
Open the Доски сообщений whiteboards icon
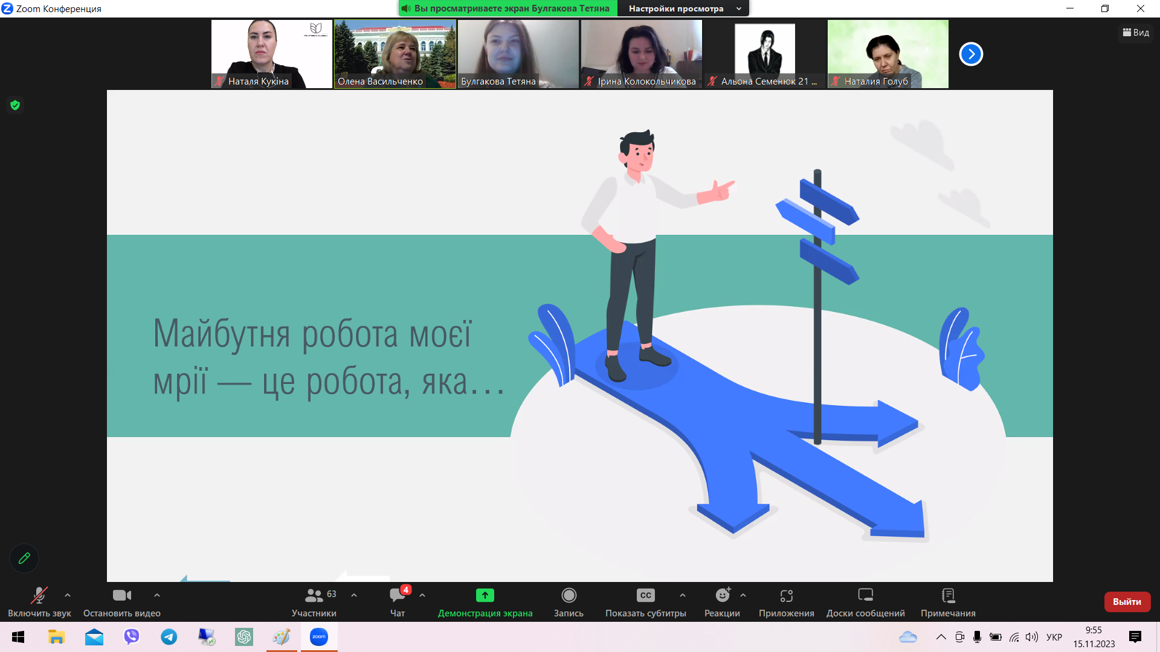[865, 596]
